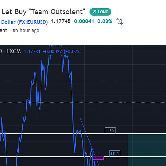This screenshot has height=166, width=166.
Task: Click the green 0.00041 change value
Action: 84,21
